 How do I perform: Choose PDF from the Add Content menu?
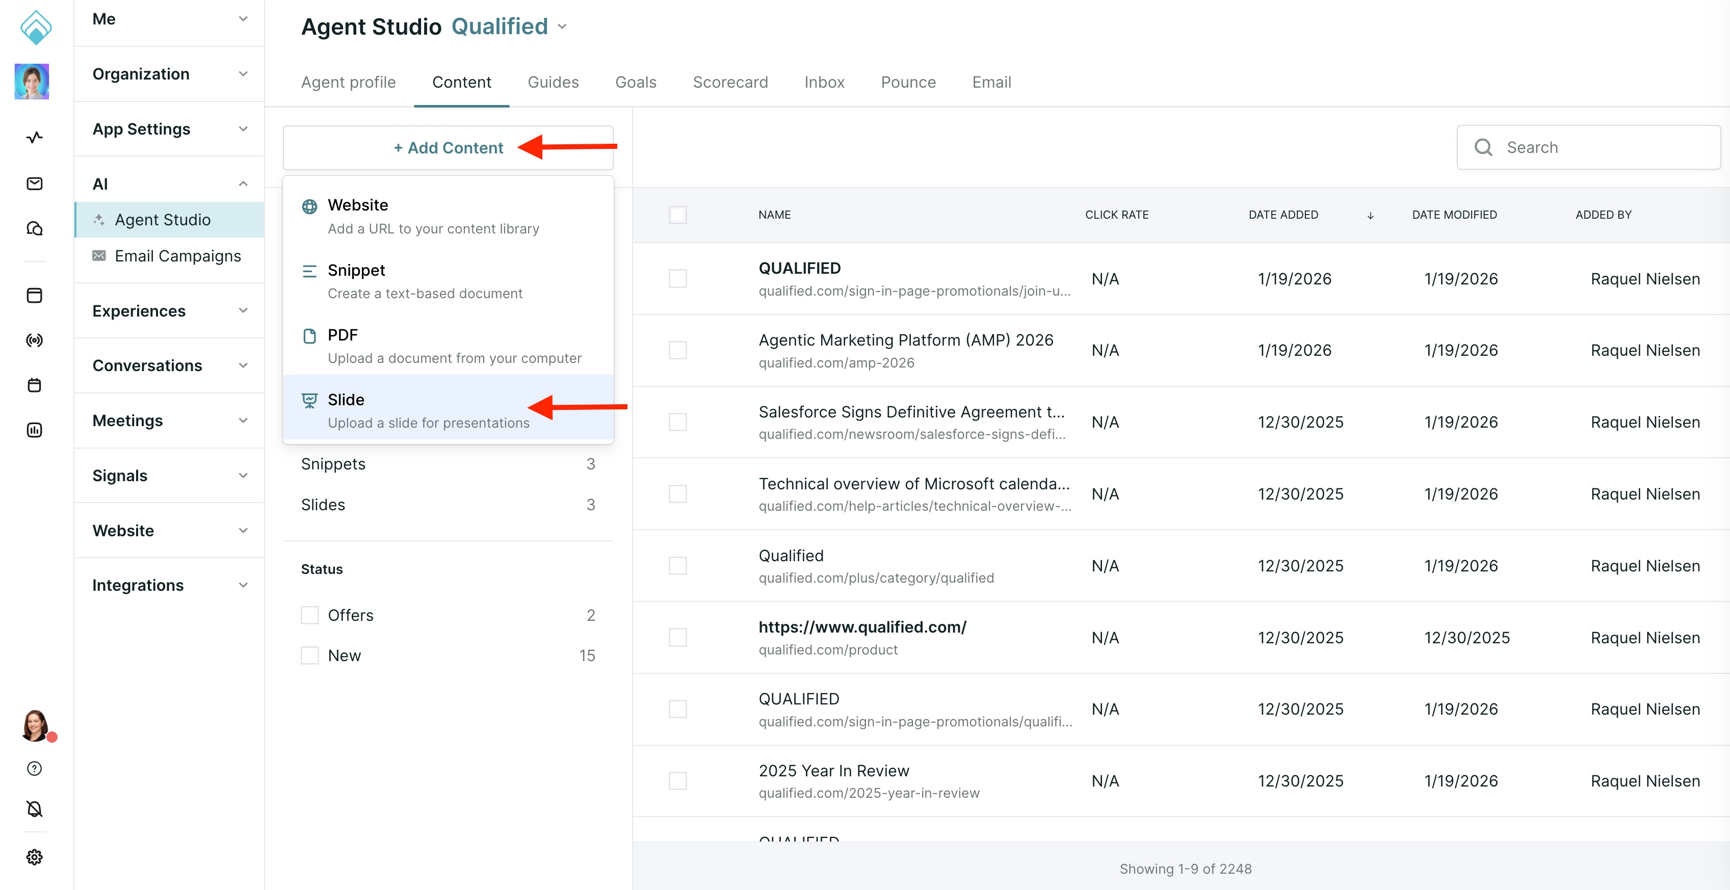448,346
